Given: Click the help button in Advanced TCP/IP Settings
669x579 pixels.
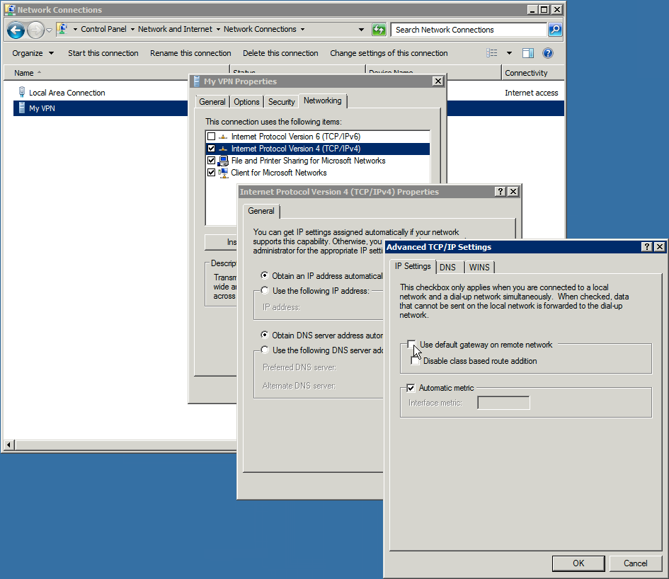Looking at the screenshot, I should coord(647,246).
